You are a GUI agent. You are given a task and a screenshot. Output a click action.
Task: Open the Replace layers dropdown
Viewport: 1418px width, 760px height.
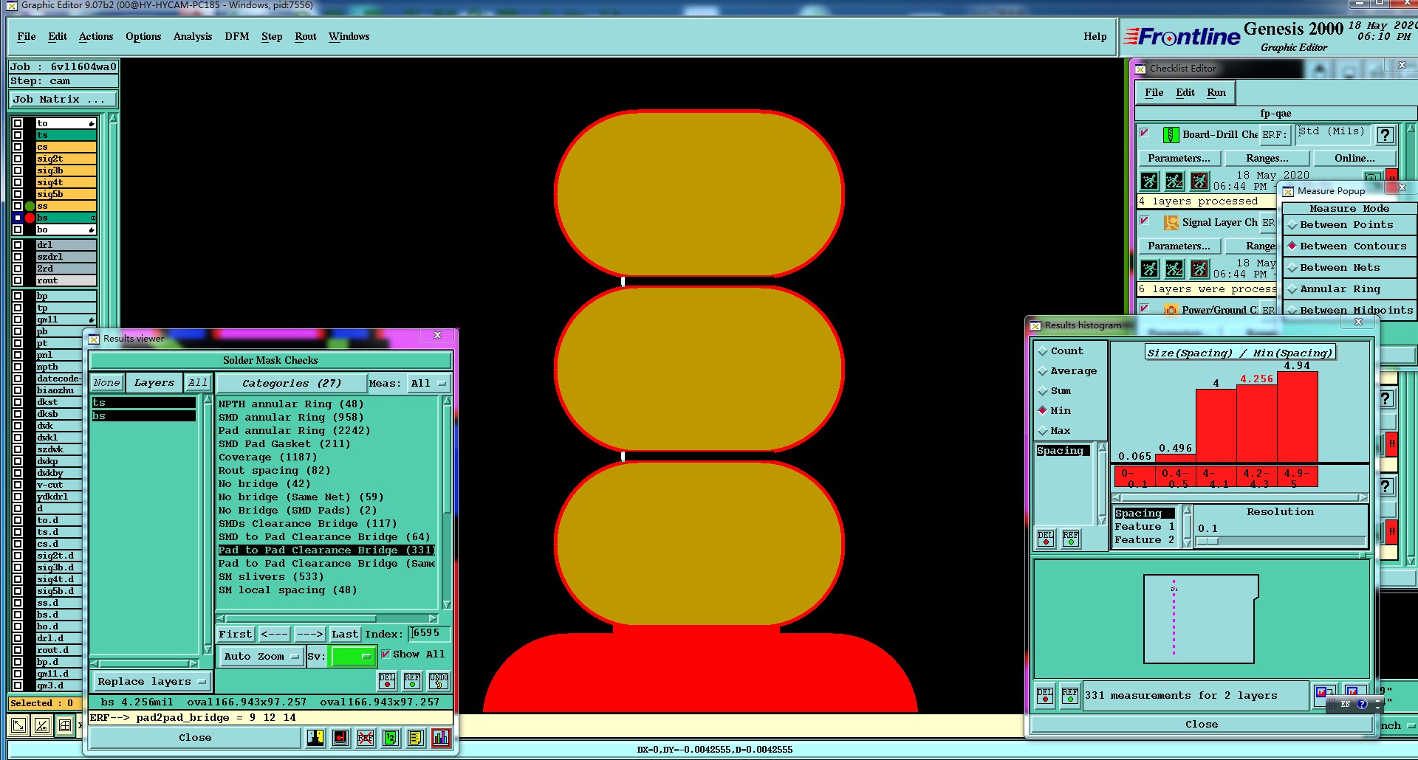[151, 682]
